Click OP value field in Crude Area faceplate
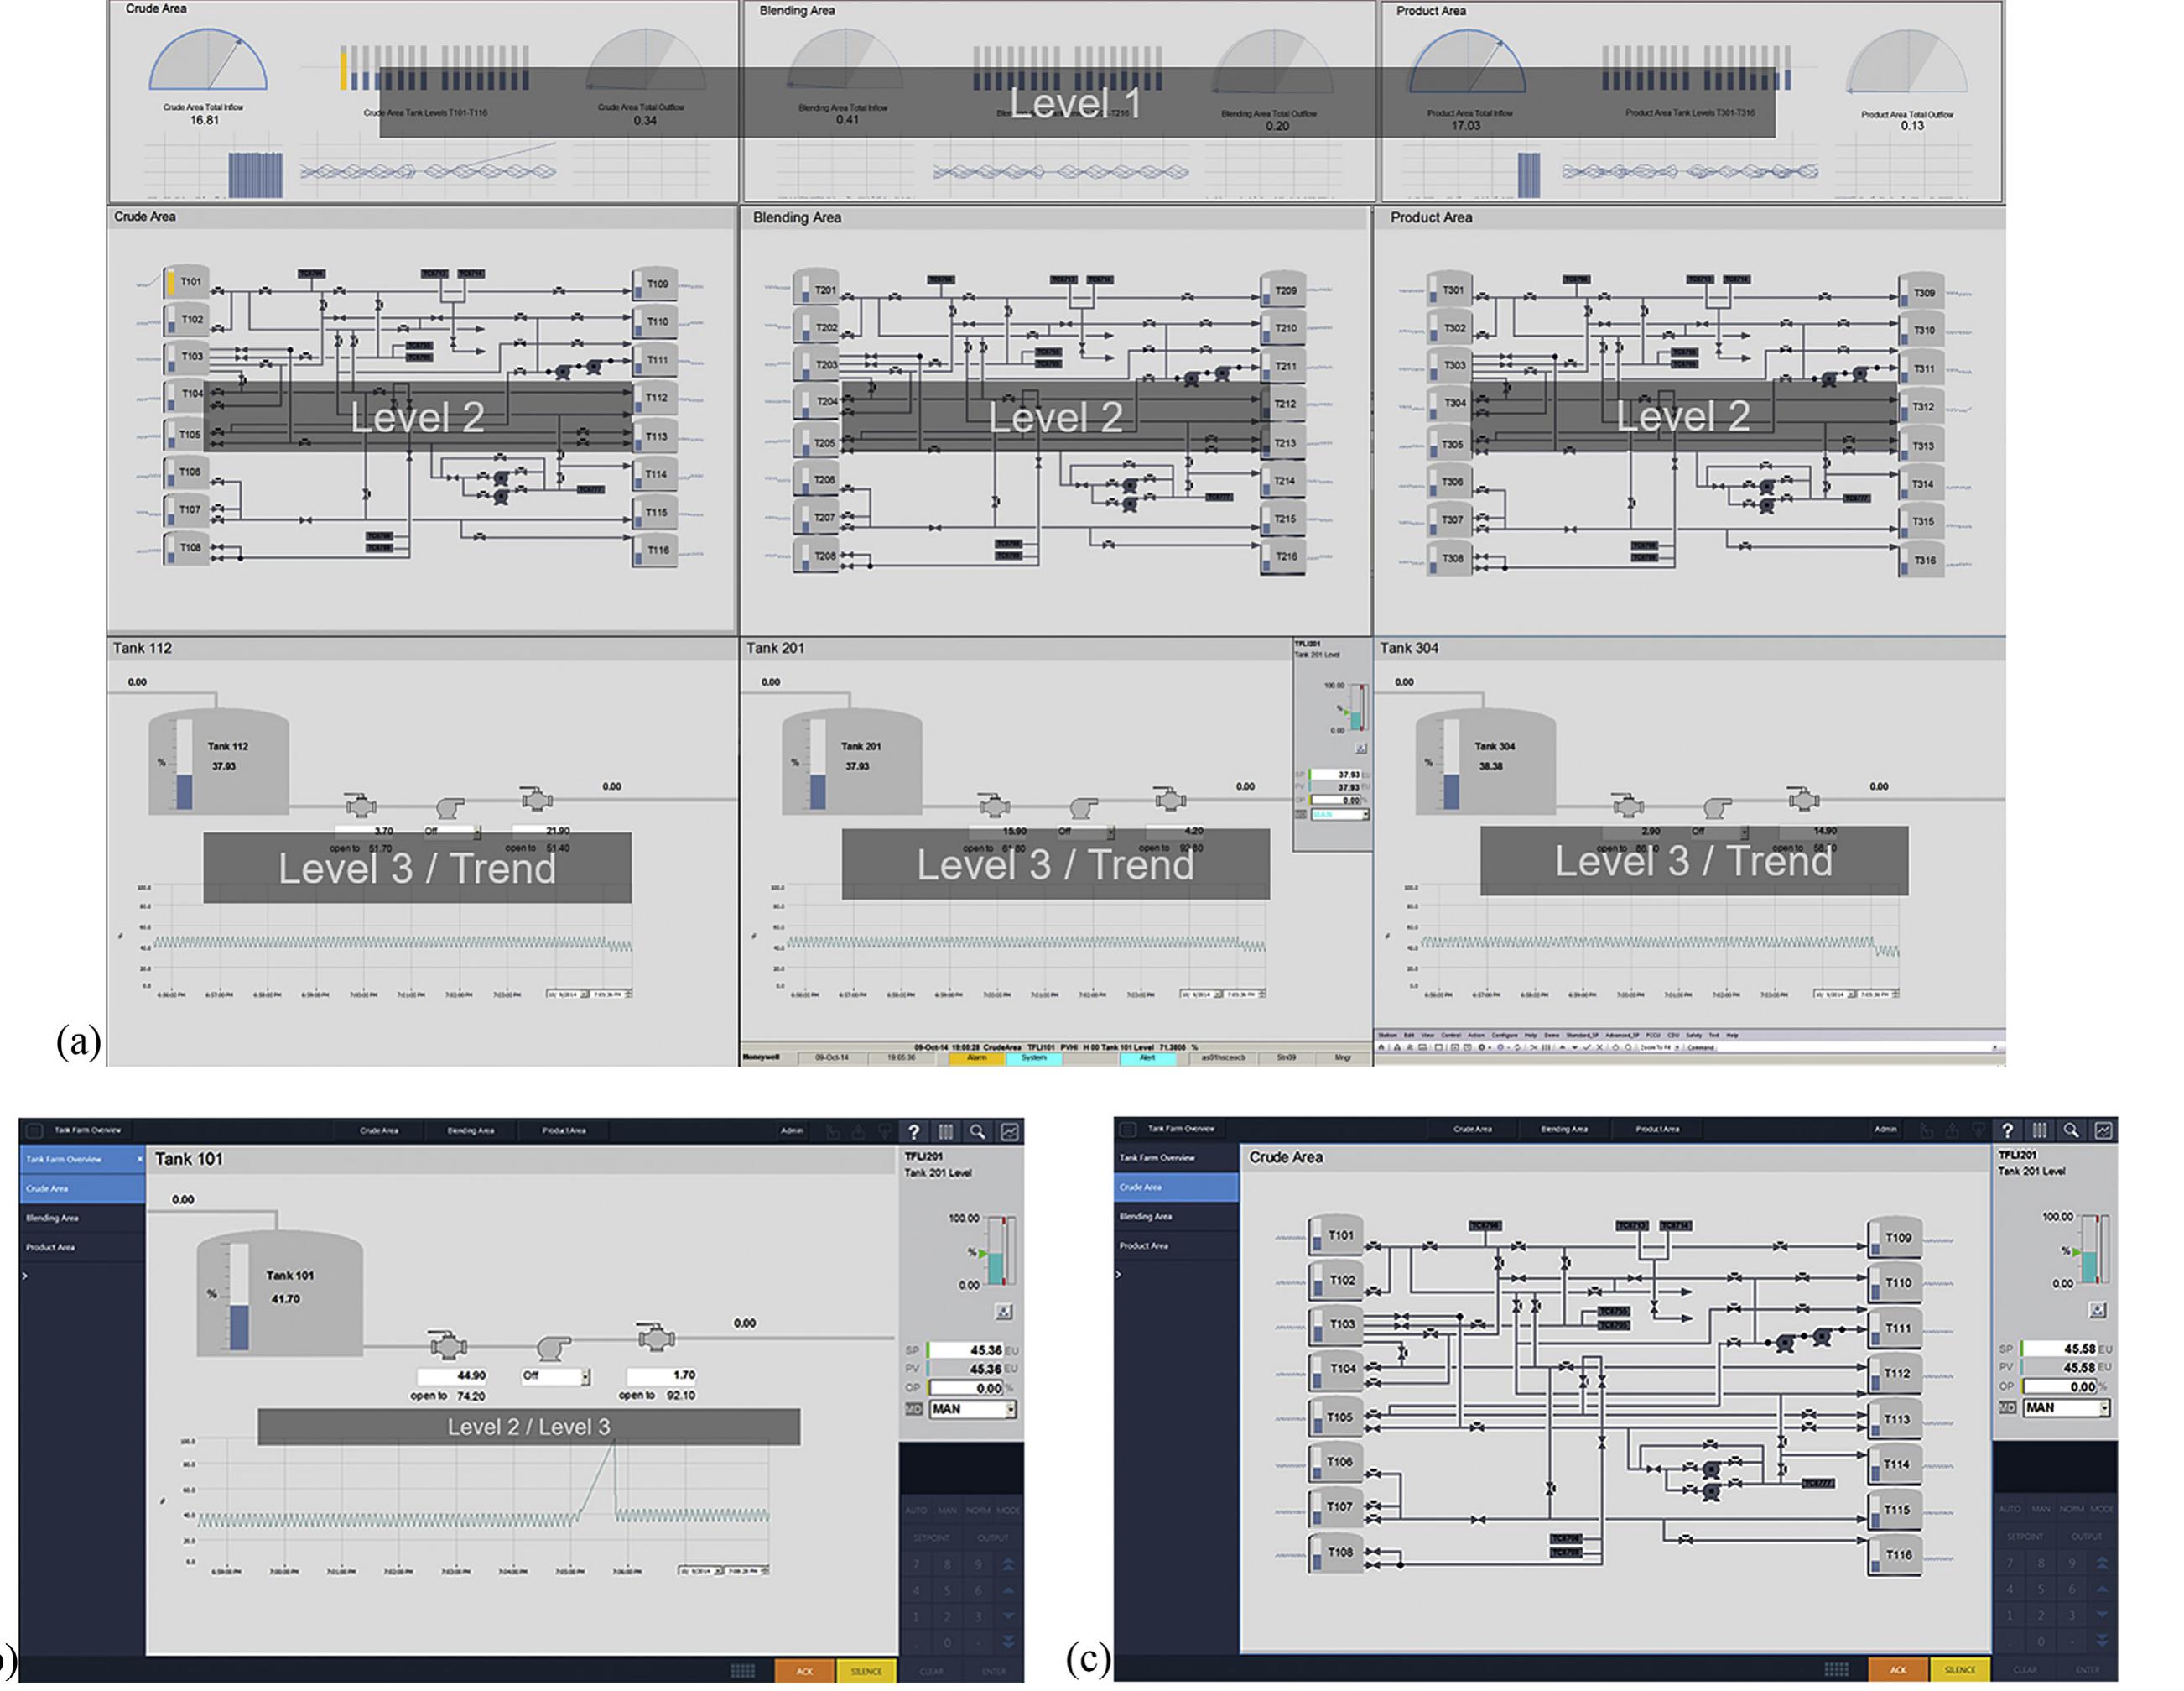Screen dimensions: 2184x1691 (2059, 1387)
